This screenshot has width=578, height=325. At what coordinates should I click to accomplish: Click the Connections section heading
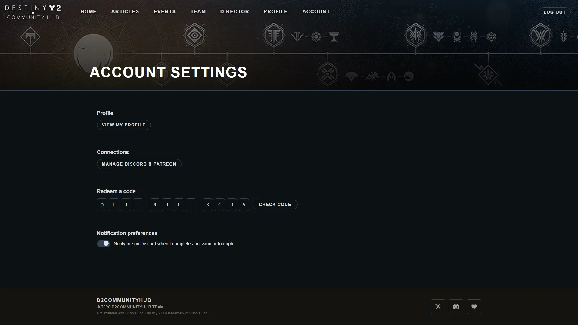[113, 152]
